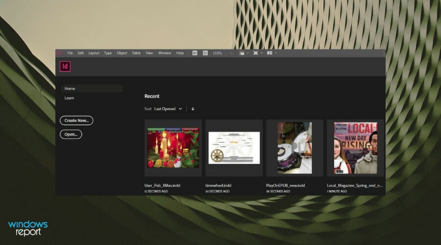Click the InDesign Id logo icon
Viewport: 441px width, 245px height.
click(x=65, y=67)
